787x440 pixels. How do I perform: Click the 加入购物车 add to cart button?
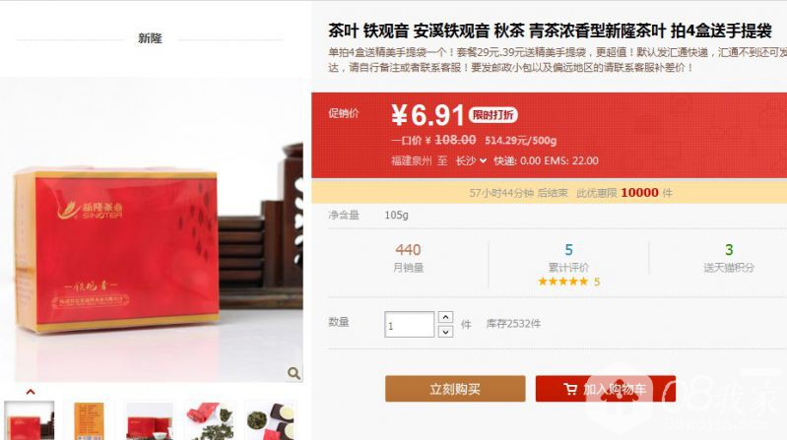pyautogui.click(x=606, y=389)
